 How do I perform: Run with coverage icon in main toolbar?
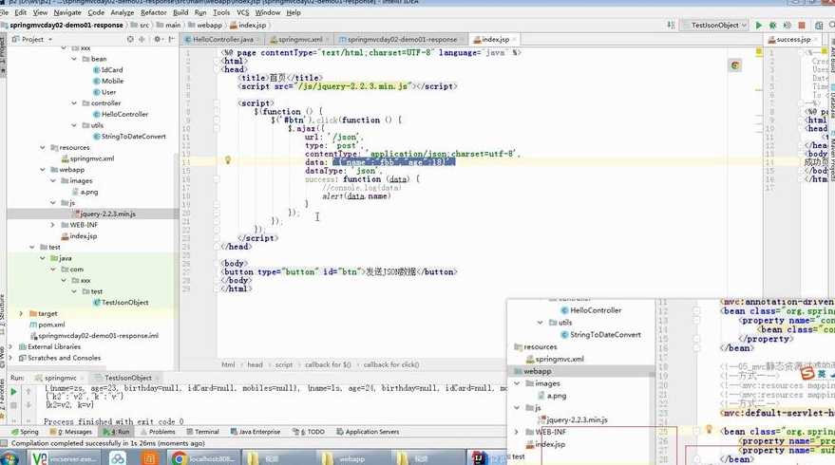coord(788,25)
